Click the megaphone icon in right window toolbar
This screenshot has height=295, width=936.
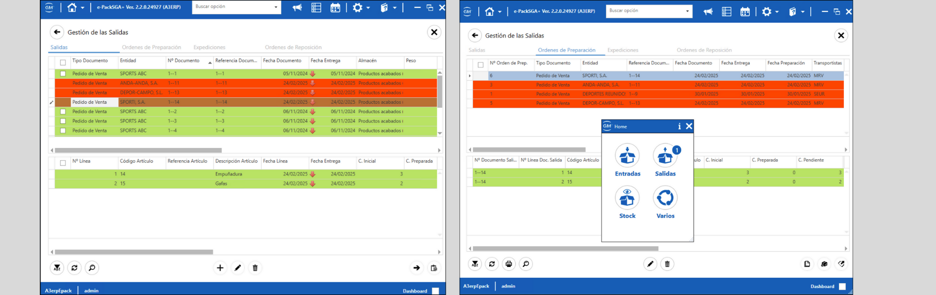tap(708, 11)
